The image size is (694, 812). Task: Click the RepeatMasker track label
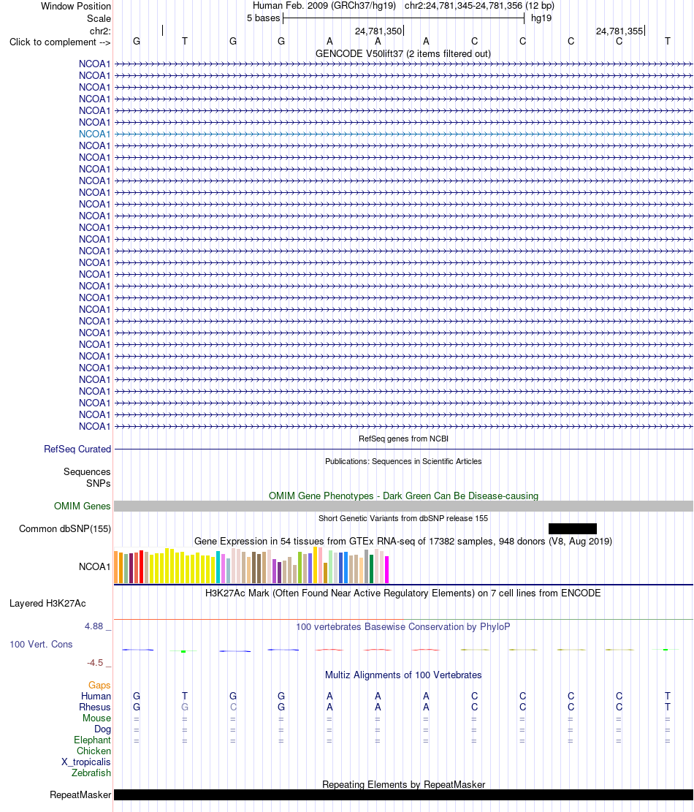pyautogui.click(x=80, y=795)
